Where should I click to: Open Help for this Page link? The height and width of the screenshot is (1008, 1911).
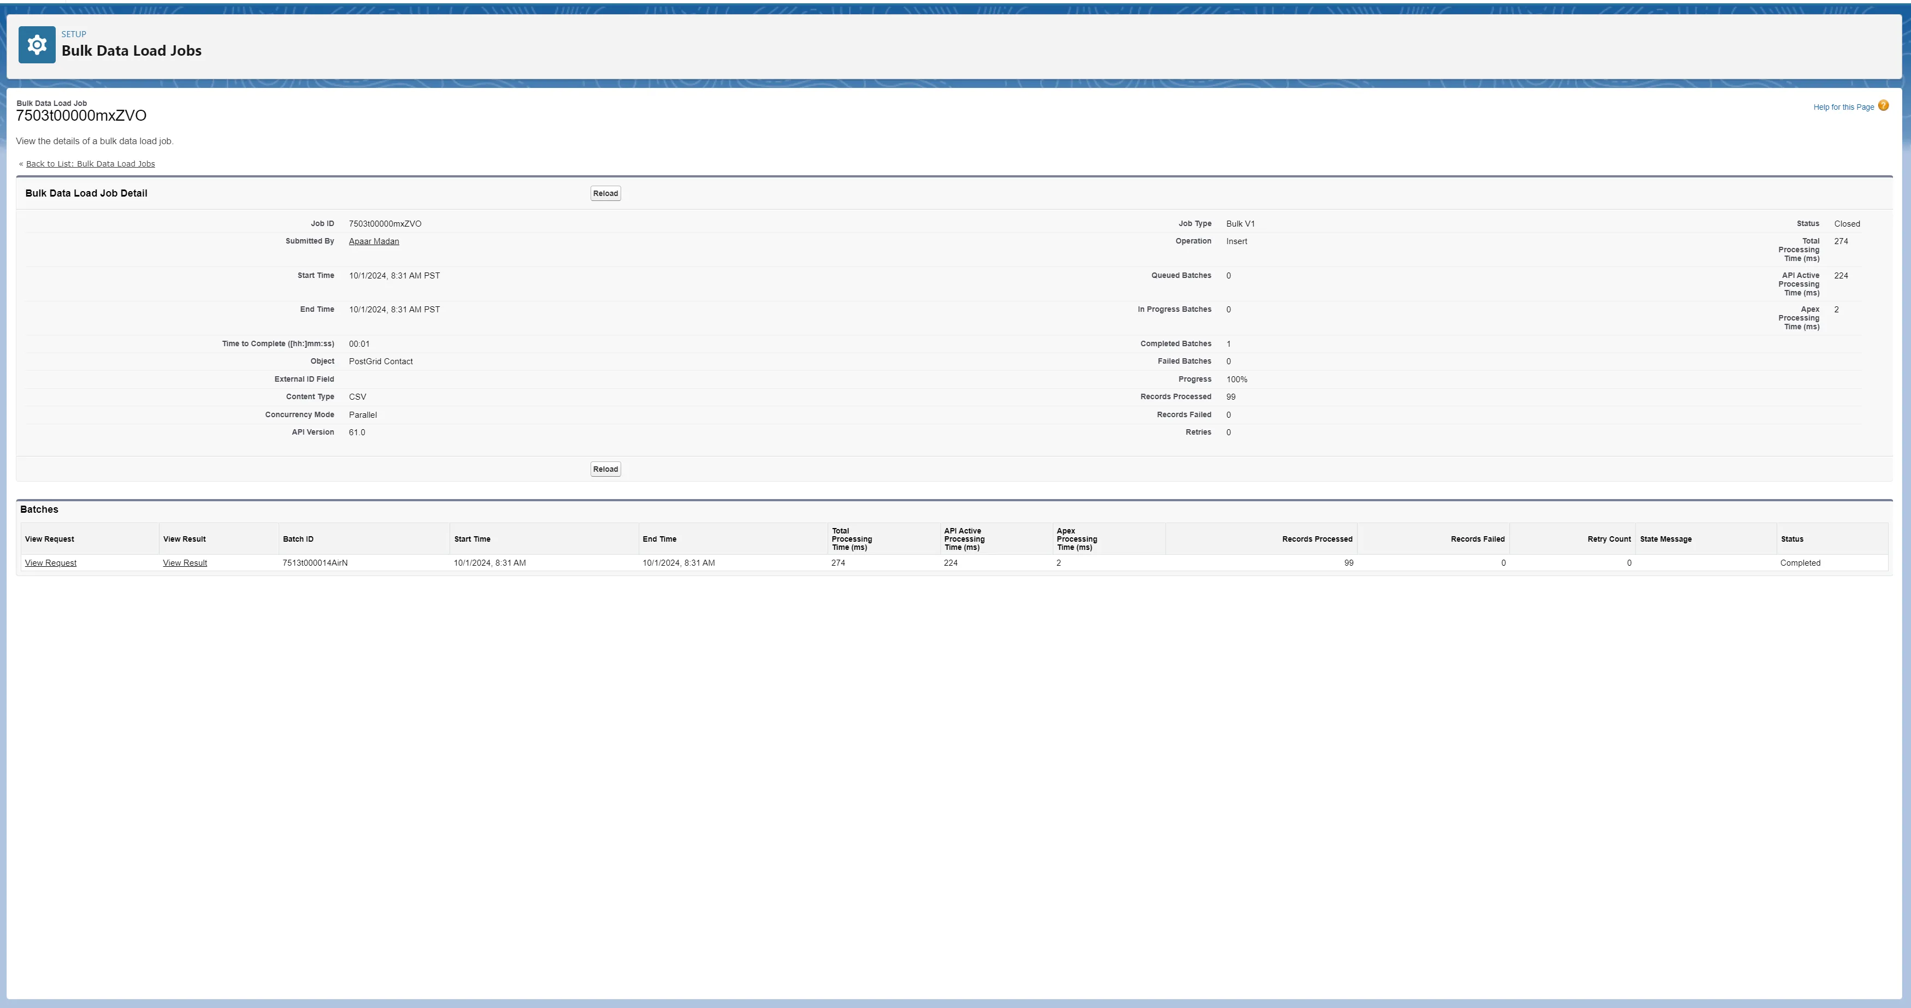click(x=1843, y=108)
